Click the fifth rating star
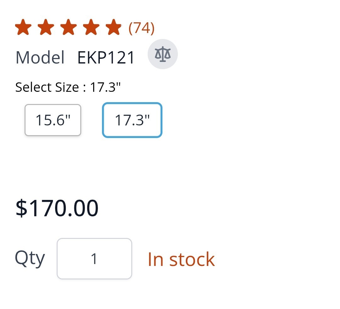The image size is (340, 309). (114, 27)
